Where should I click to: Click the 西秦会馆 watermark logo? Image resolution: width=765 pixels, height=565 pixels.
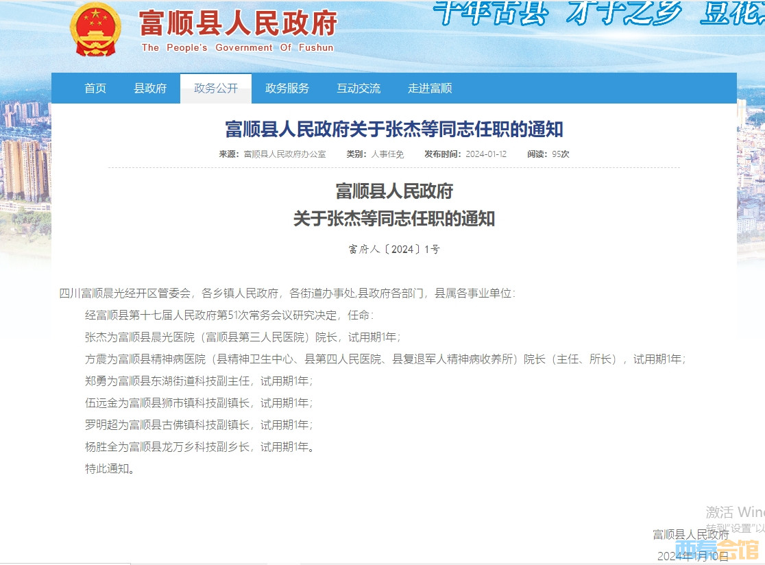coord(716,550)
